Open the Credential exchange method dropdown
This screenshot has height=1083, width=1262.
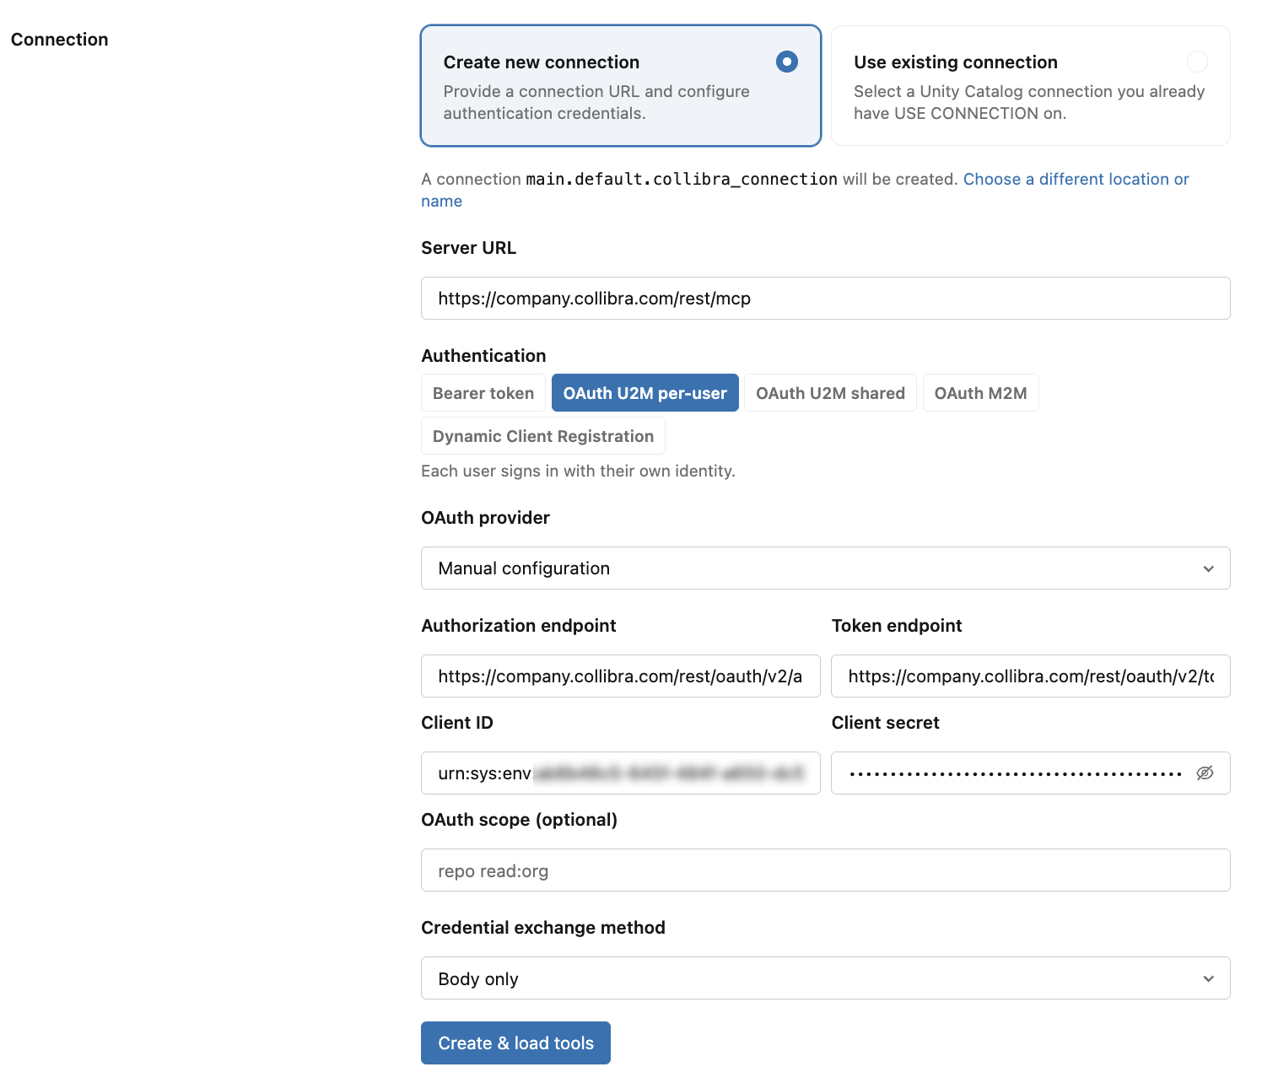tap(825, 978)
